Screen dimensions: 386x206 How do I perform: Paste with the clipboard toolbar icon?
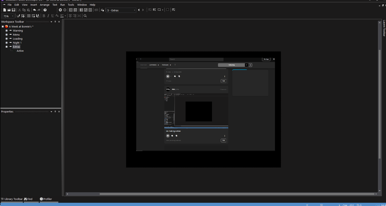[28, 10]
